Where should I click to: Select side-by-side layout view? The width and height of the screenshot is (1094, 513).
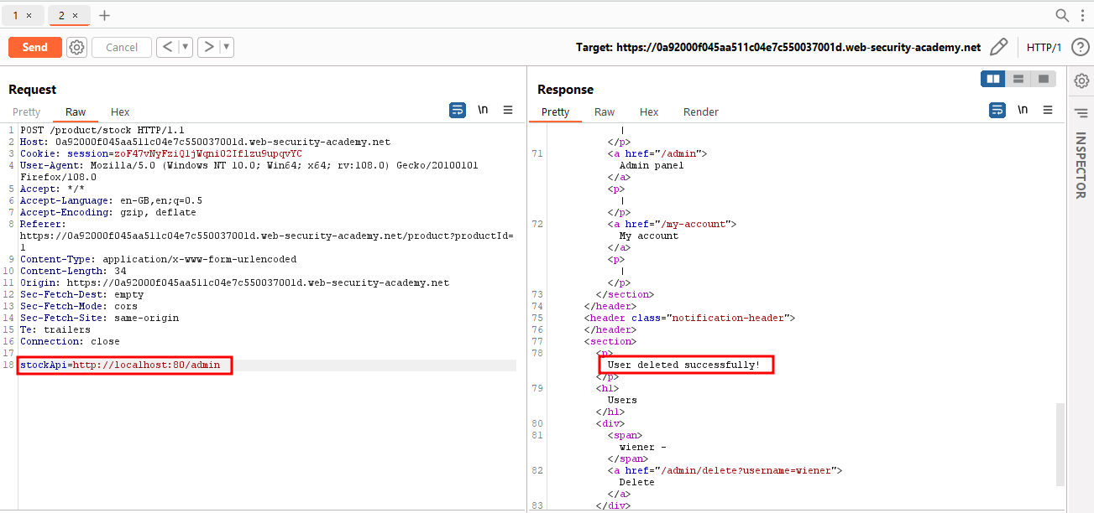click(993, 79)
